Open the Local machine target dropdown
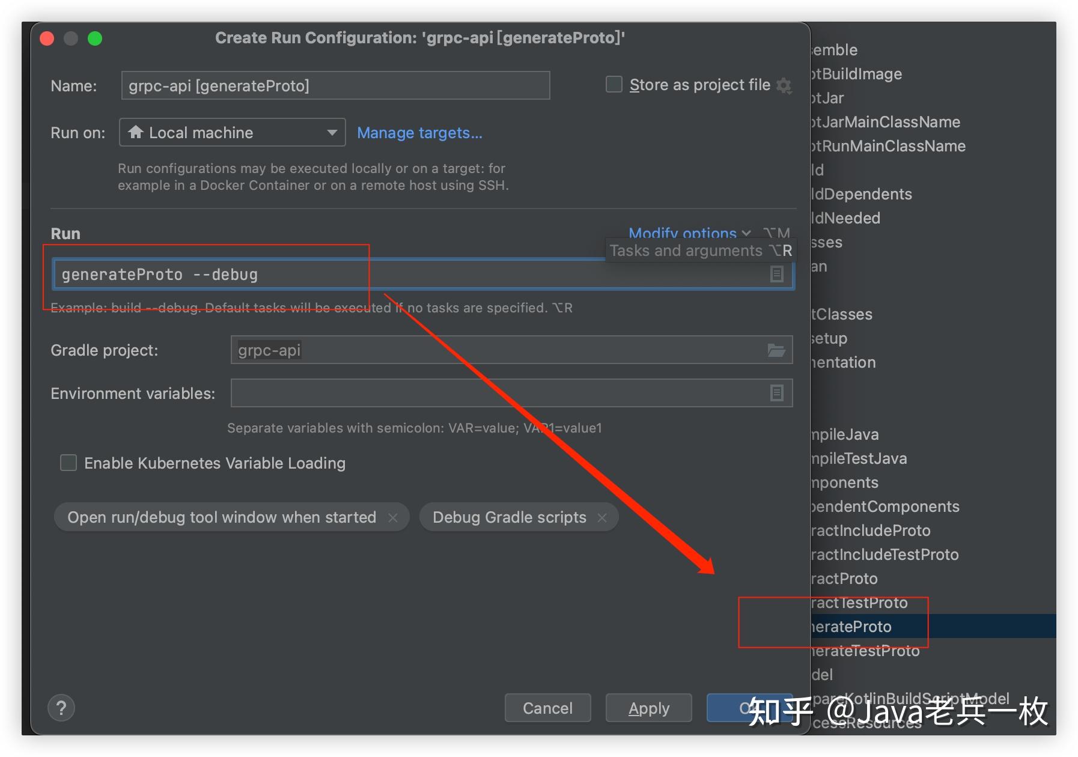This screenshot has width=1078, height=757. pos(332,132)
